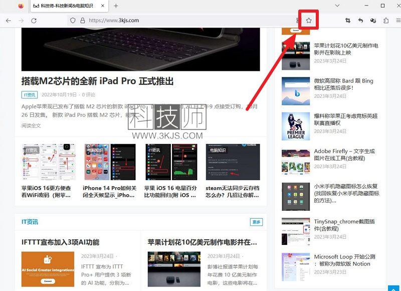Close the 科技师 browser tab

click(103, 6)
